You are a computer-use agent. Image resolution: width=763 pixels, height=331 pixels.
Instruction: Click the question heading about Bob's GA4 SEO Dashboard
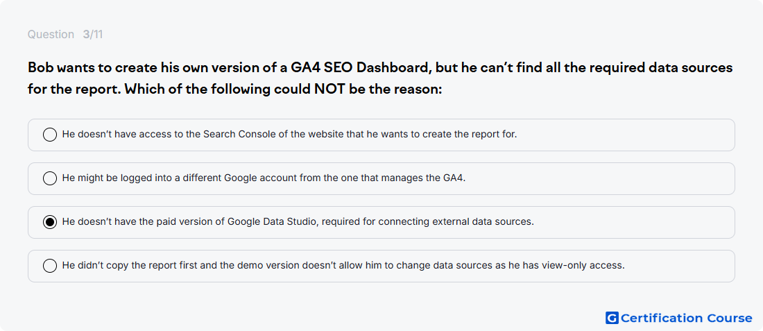pyautogui.click(x=380, y=79)
